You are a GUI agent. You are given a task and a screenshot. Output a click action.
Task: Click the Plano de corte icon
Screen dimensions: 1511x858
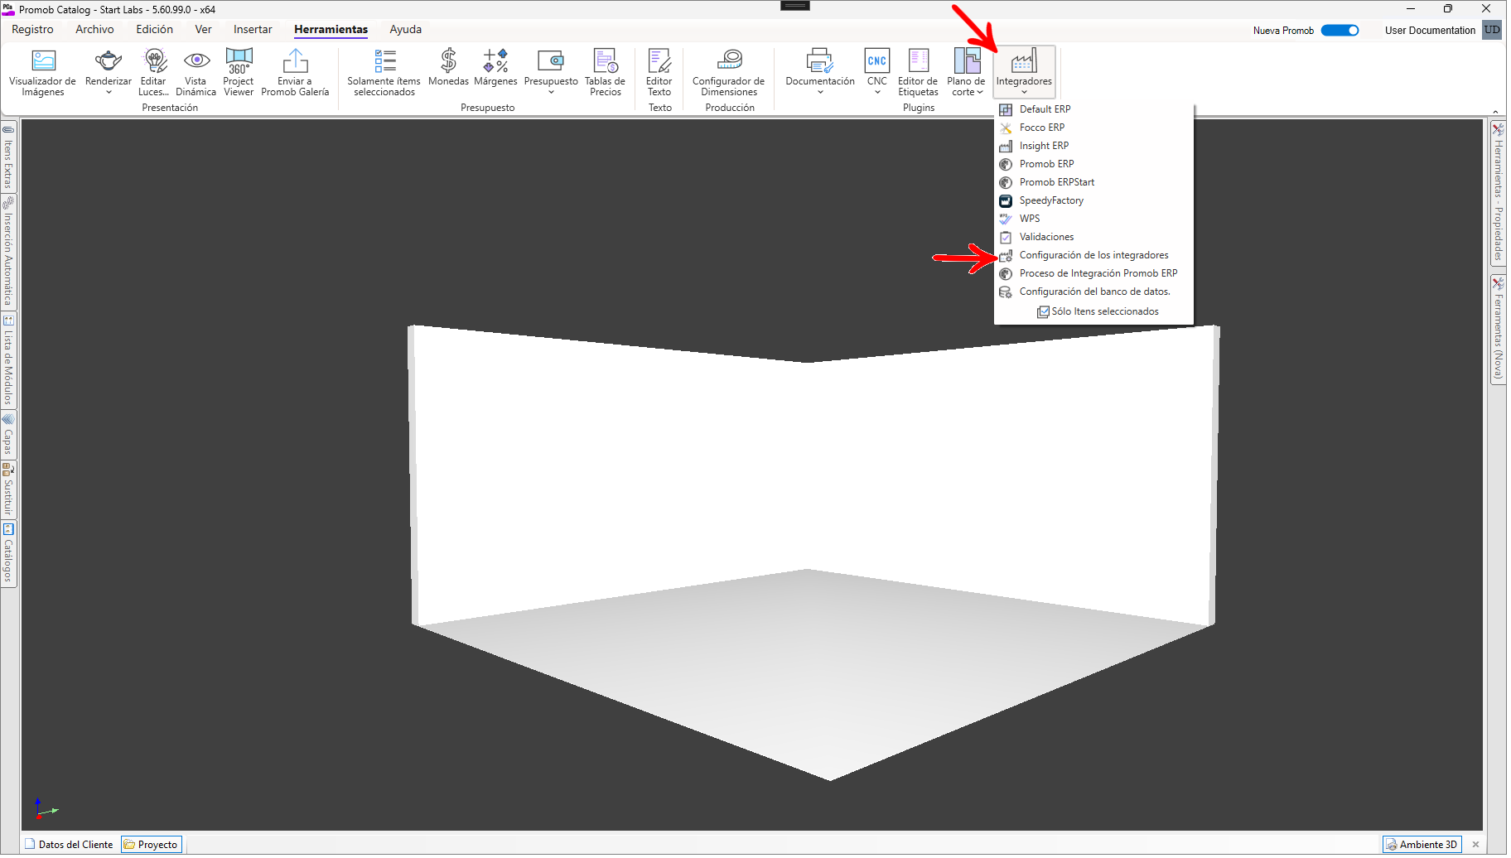(x=967, y=60)
